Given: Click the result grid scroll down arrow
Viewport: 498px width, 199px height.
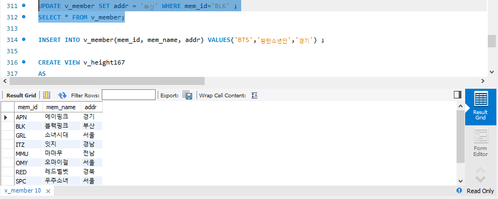Looking at the screenshot, I should 460,181.
